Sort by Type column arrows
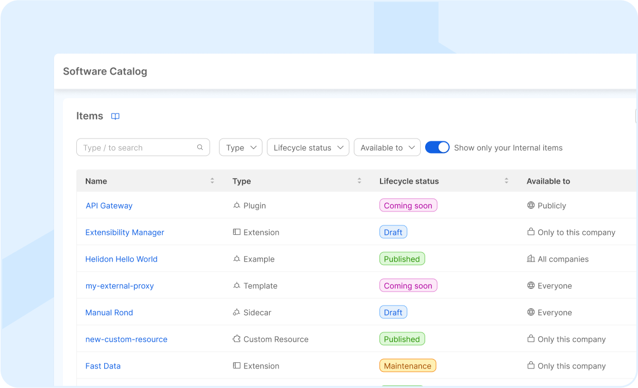 (x=359, y=181)
